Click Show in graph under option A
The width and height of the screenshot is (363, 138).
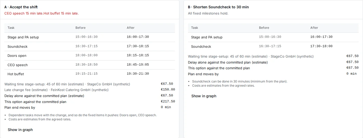click(x=20, y=130)
